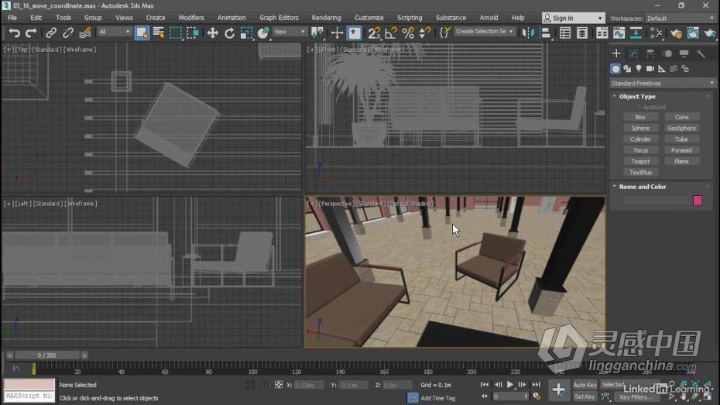Open the Material Editor icon
Image resolution: width=720 pixels, height=405 pixels.
[x=657, y=33]
